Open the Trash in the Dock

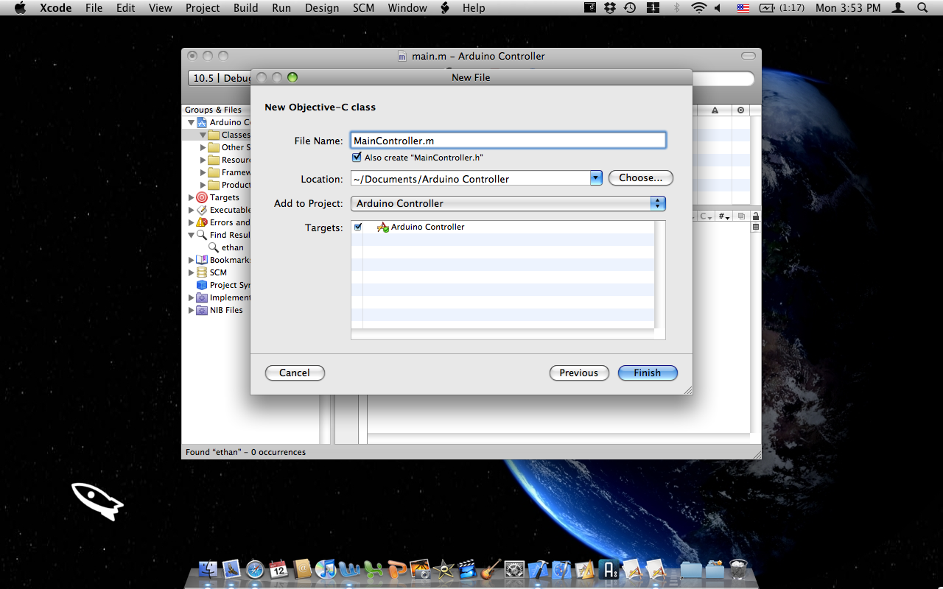pos(737,569)
